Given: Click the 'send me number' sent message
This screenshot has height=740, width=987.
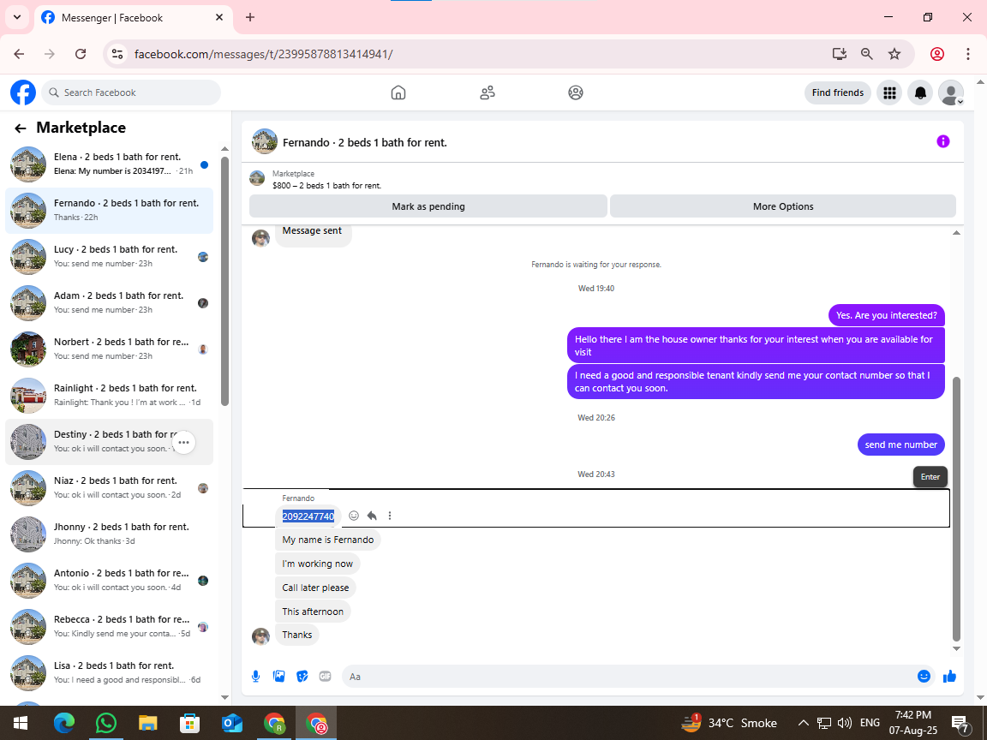Looking at the screenshot, I should [x=900, y=445].
